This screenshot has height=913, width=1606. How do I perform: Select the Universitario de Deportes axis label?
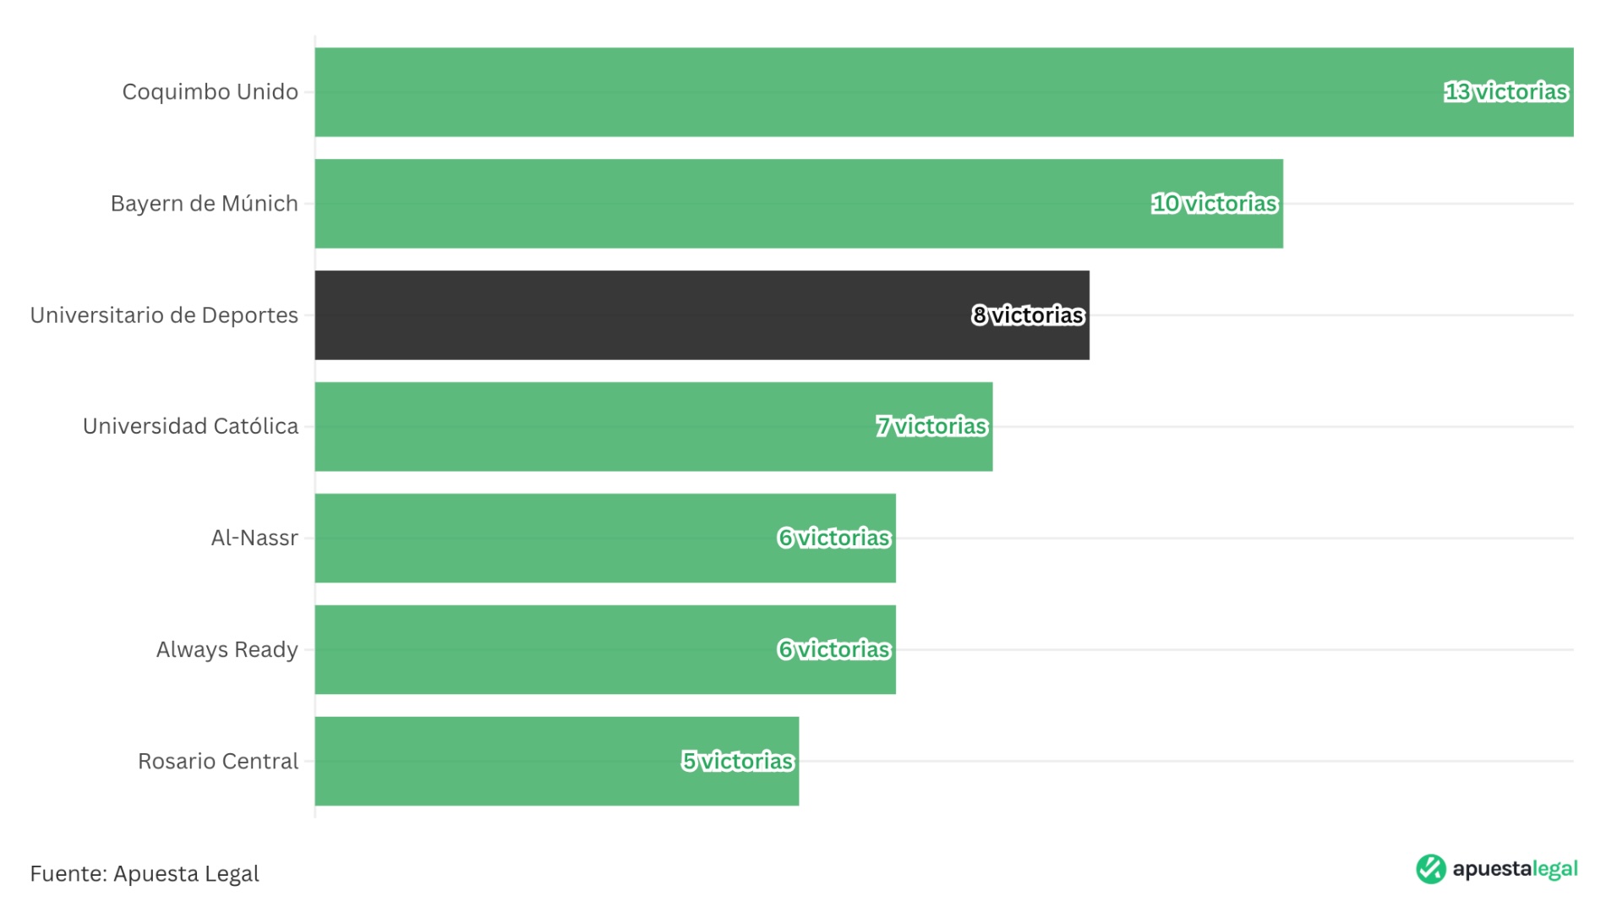click(x=164, y=315)
